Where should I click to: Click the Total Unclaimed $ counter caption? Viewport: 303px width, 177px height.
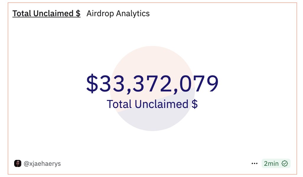(x=152, y=104)
